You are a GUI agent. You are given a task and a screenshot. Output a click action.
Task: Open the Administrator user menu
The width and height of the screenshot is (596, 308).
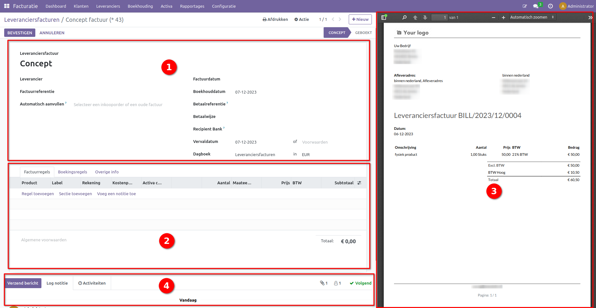click(x=576, y=6)
